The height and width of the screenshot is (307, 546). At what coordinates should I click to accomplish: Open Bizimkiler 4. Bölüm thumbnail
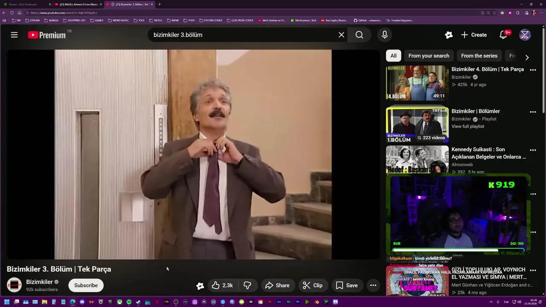point(417,83)
